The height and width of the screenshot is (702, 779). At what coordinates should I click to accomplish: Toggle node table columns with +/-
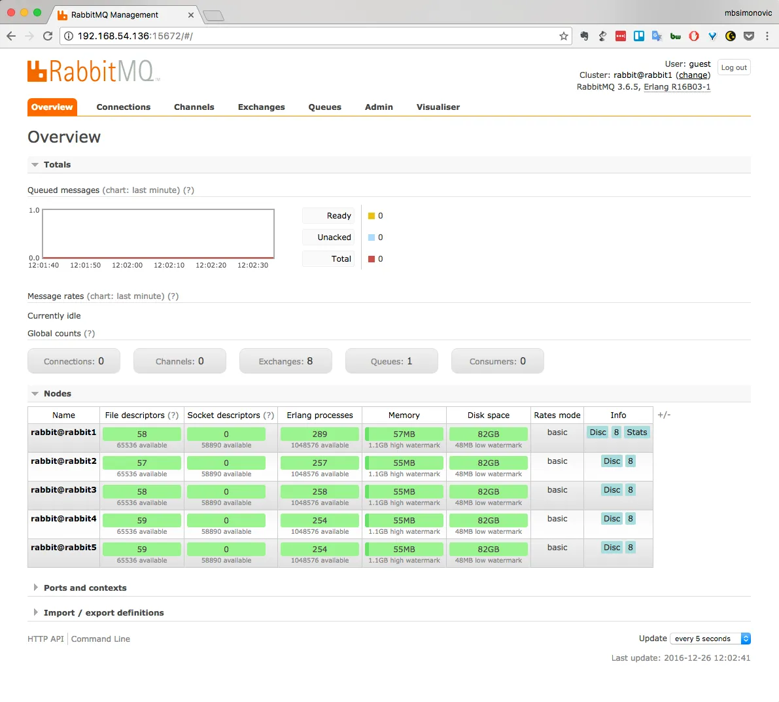click(665, 415)
